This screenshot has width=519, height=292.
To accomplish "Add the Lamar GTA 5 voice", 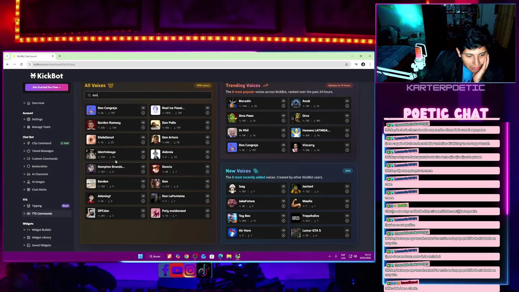I will tap(347, 235).
